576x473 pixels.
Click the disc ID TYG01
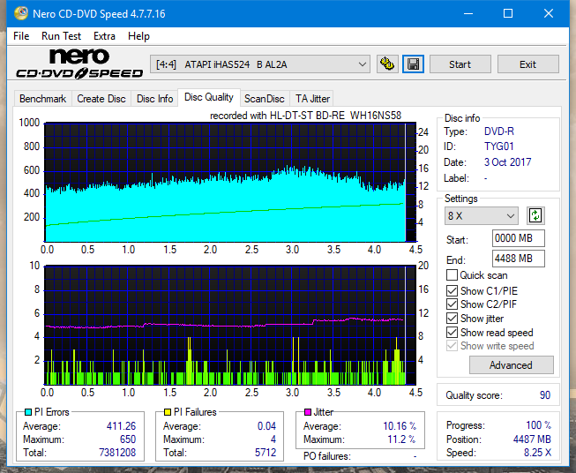point(498,146)
